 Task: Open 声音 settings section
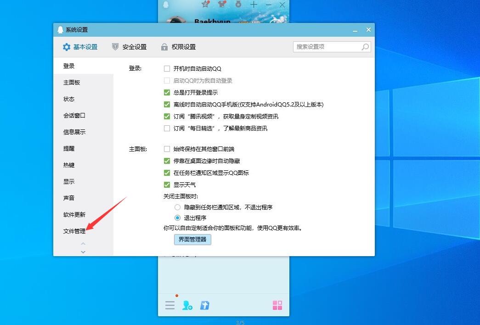pyautogui.click(x=83, y=198)
